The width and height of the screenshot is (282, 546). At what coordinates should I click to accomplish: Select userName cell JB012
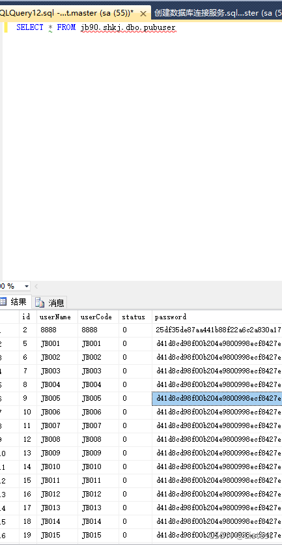(57, 494)
